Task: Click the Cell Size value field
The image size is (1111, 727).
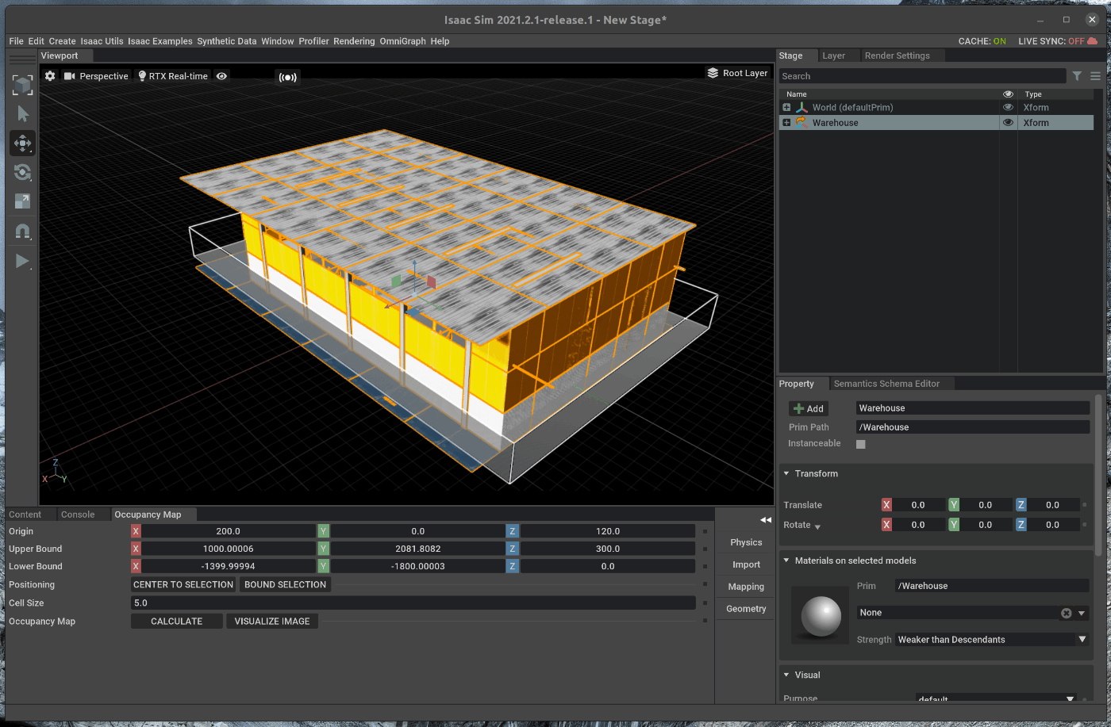Action: pyautogui.click(x=413, y=603)
